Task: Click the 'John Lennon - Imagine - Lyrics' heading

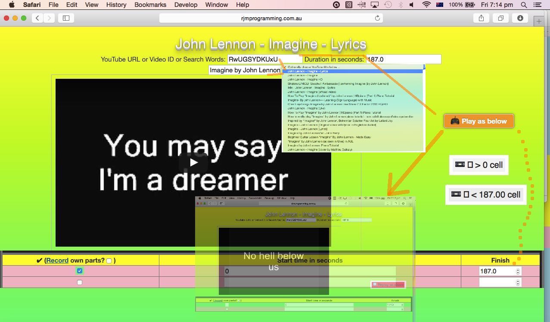Action: (271, 44)
